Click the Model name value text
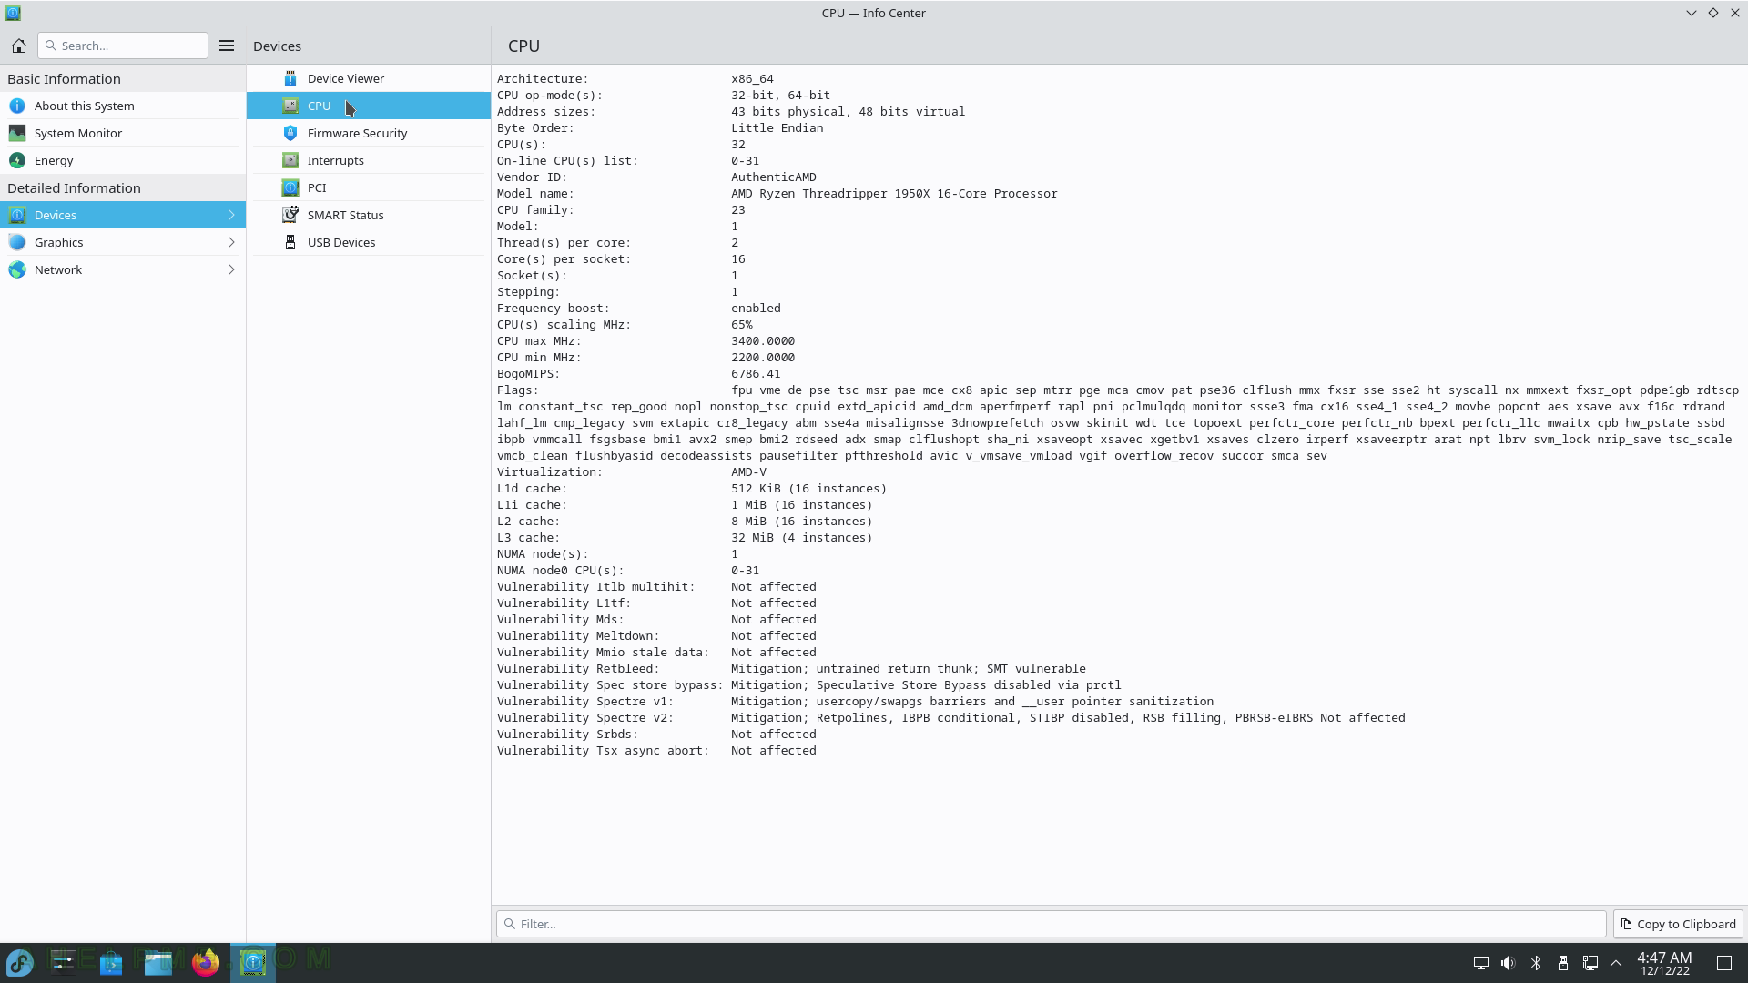 pos(894,193)
